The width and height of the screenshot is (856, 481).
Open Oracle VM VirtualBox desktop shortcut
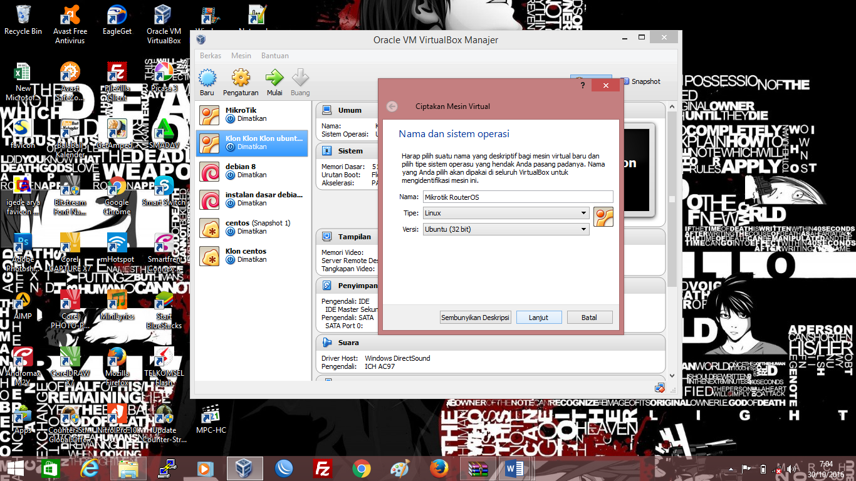point(164,24)
